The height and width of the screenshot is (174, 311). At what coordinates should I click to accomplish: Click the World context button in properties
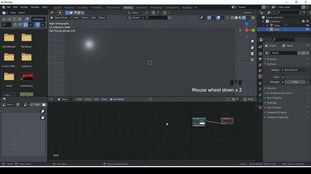pos(288,45)
